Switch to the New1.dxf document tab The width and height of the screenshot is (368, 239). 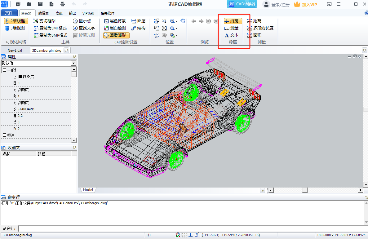15,51
